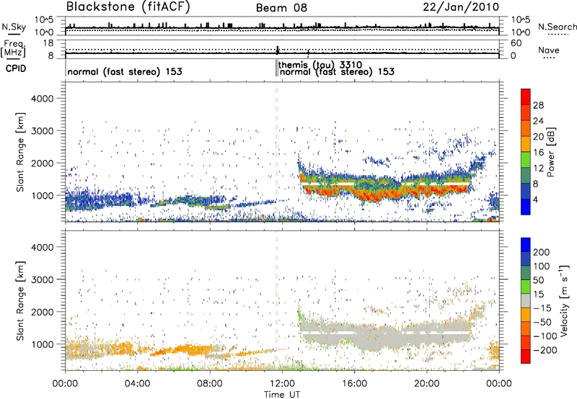
Task: Click the "CPID" row label
Action: [16, 68]
